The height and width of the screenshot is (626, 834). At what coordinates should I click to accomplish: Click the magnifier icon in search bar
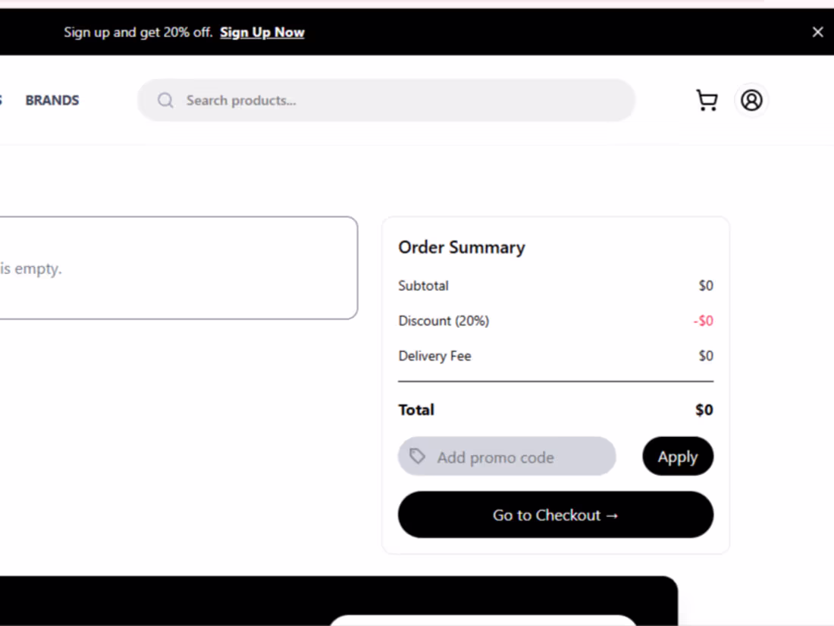pyautogui.click(x=165, y=100)
